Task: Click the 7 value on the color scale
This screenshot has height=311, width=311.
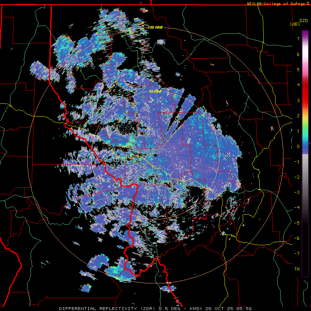Action: point(298,39)
